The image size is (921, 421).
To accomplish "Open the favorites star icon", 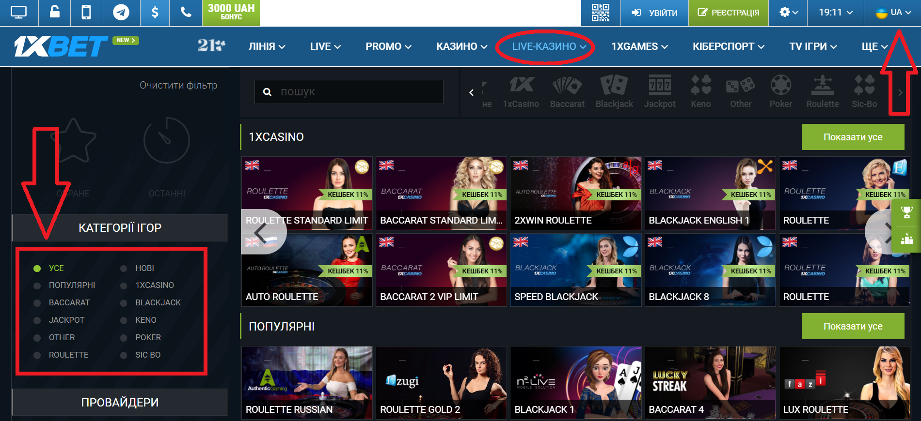I will [73, 140].
